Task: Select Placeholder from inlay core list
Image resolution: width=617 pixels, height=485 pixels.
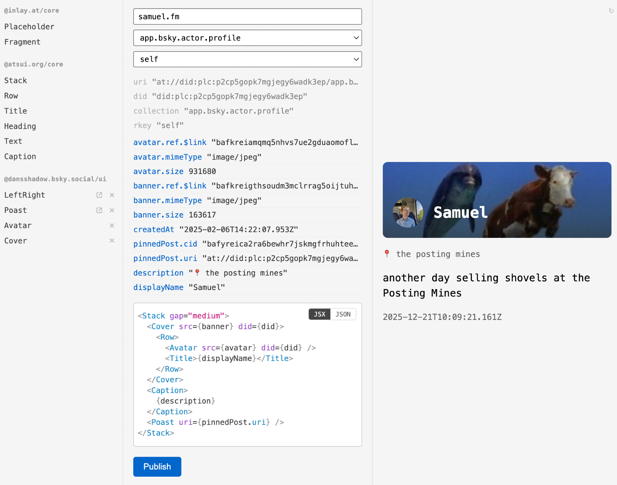Action: [x=29, y=27]
